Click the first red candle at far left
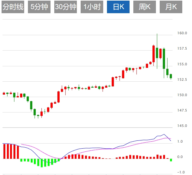Screen dimensions: 192x175 [4, 93]
